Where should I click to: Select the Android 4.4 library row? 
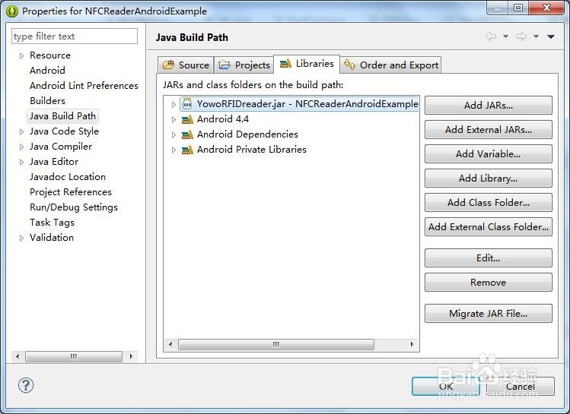pos(223,119)
